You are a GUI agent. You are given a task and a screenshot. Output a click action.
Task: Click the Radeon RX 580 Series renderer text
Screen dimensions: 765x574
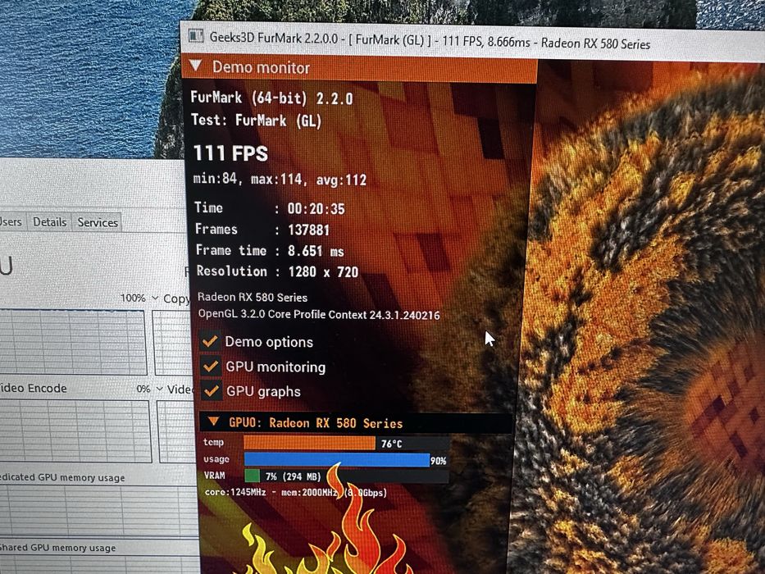[253, 297]
